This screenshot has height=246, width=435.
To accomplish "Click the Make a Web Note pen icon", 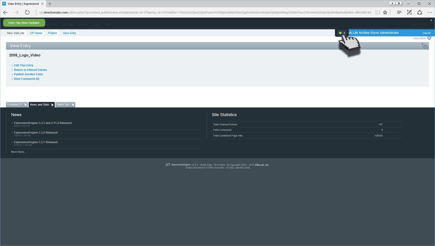I will click(409, 12).
